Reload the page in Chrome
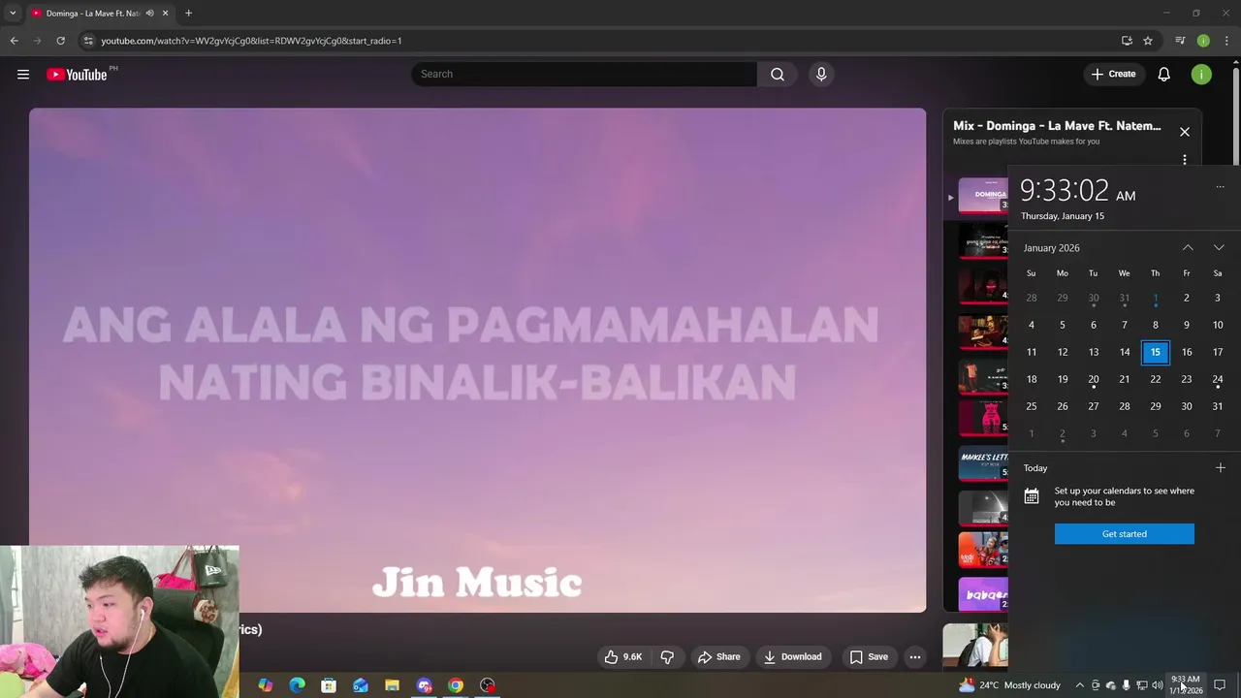Image resolution: width=1241 pixels, height=698 pixels. click(x=60, y=41)
